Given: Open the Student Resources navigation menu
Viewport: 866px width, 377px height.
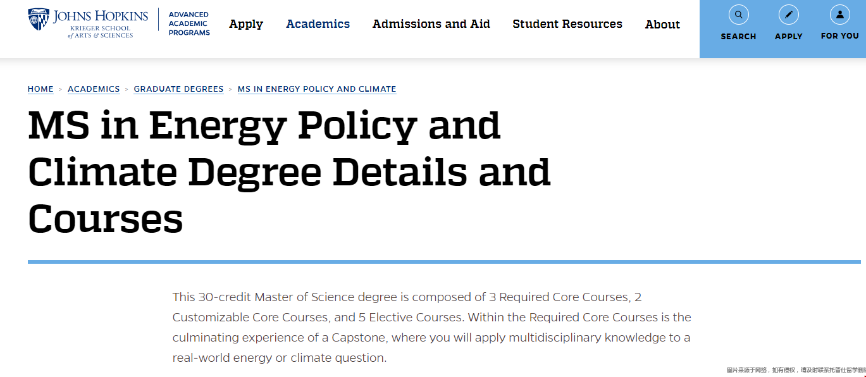Looking at the screenshot, I should point(567,24).
